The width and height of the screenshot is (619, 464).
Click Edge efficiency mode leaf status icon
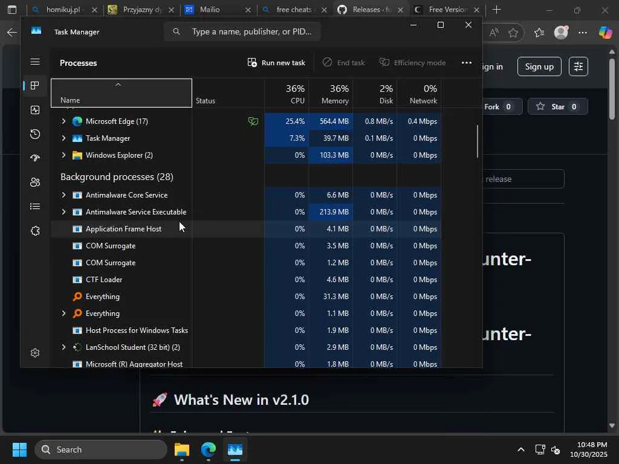[x=253, y=121]
